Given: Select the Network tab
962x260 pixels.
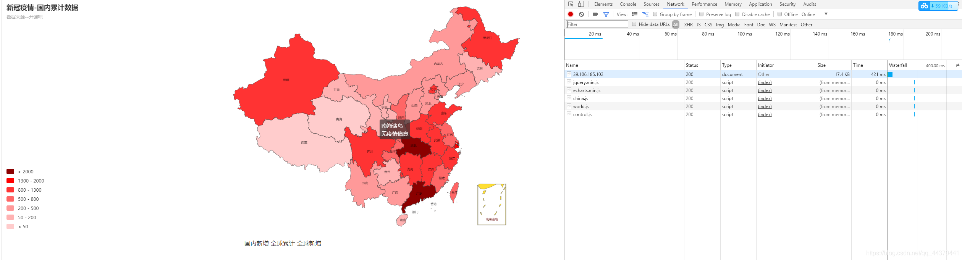Looking at the screenshot, I should pyautogui.click(x=676, y=4).
